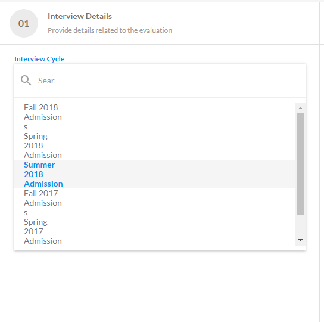
Task: Click the scrollbar up arrow
Action: [300, 108]
